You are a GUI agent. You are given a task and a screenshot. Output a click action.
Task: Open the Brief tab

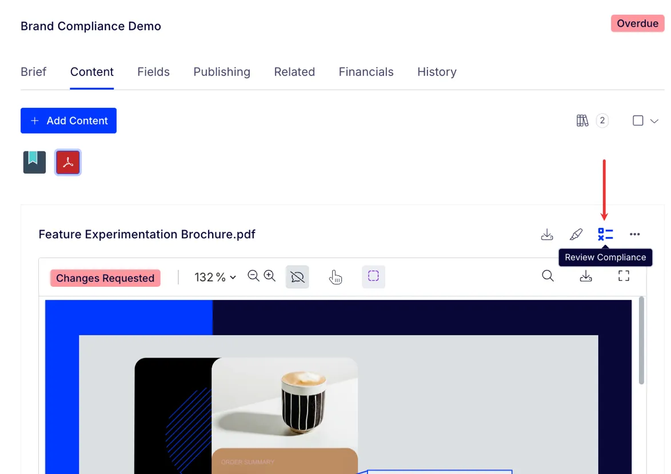click(33, 72)
